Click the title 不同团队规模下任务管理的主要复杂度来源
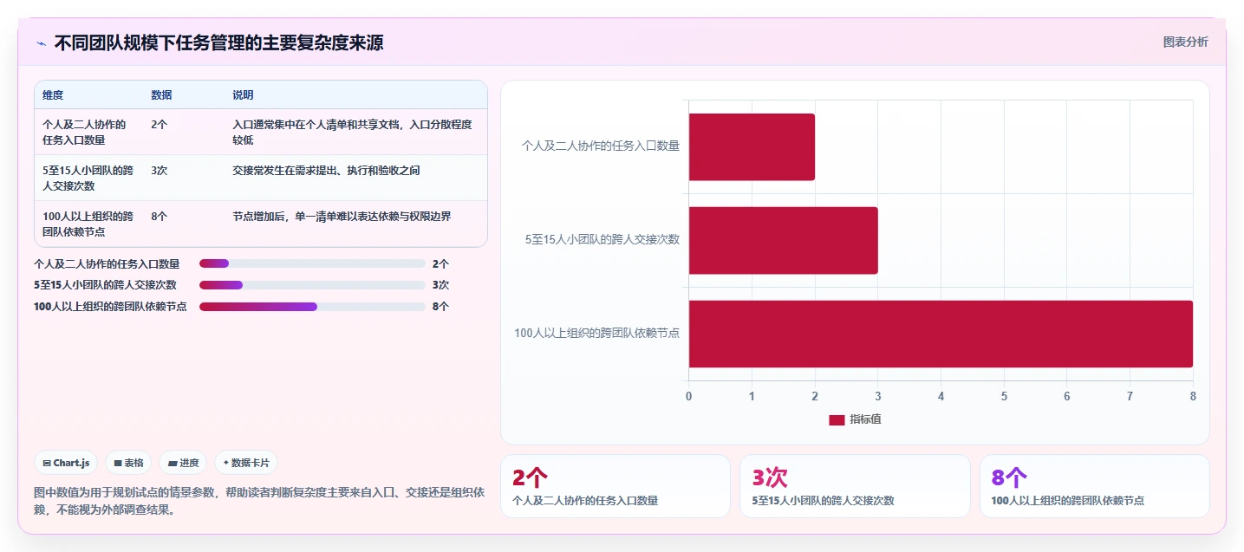Screen dimensions: 1244x552 (218, 42)
